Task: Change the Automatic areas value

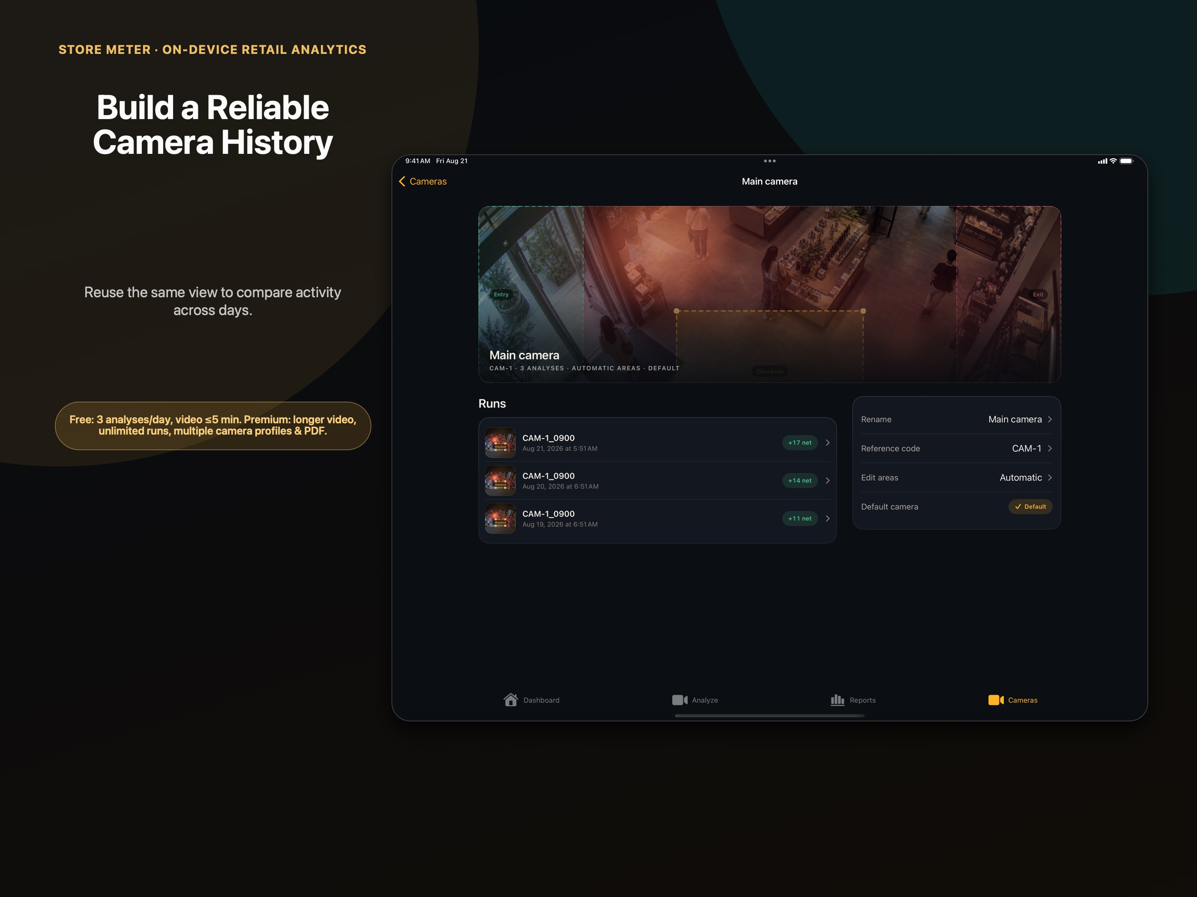Action: pyautogui.click(x=1020, y=478)
